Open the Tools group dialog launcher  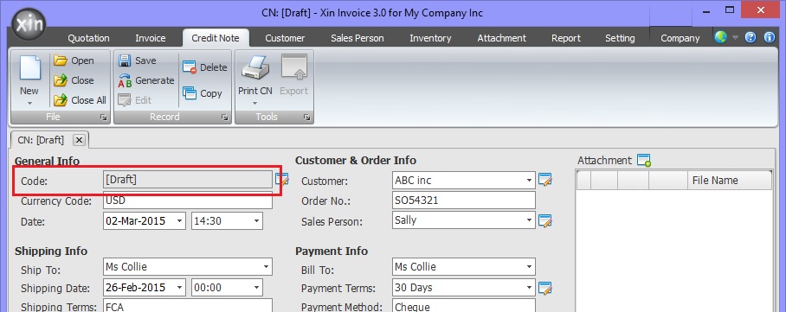[306, 118]
